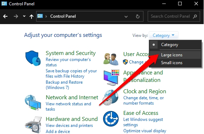Click the breadcrumb arrow before Control Panel
Screen dimensions: 204x134
[x=46, y=16]
